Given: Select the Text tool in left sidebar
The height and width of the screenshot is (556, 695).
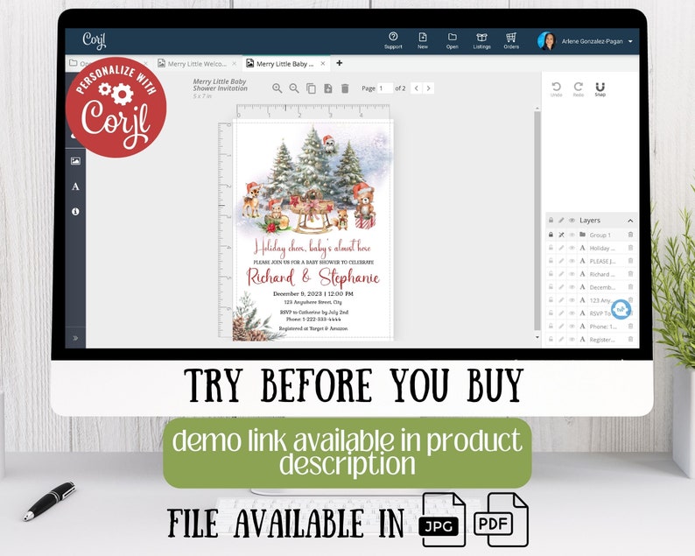Looking at the screenshot, I should click(76, 187).
